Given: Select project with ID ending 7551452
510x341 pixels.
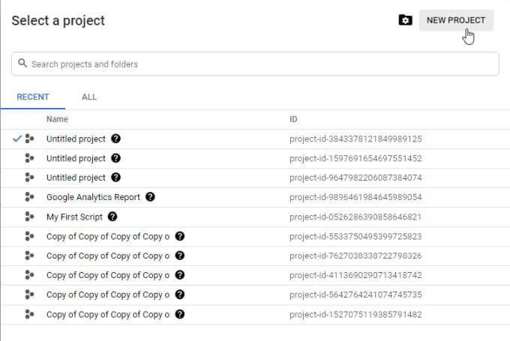Looking at the screenshot, I should click(76, 158).
